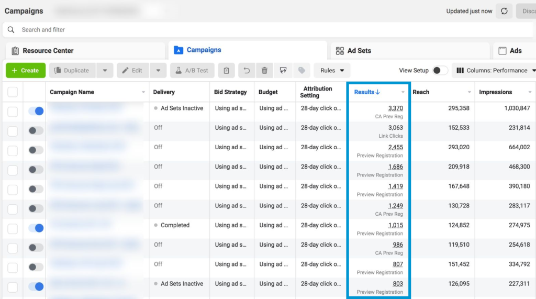Open the 3,370 results link
536x299 pixels.
click(x=395, y=108)
